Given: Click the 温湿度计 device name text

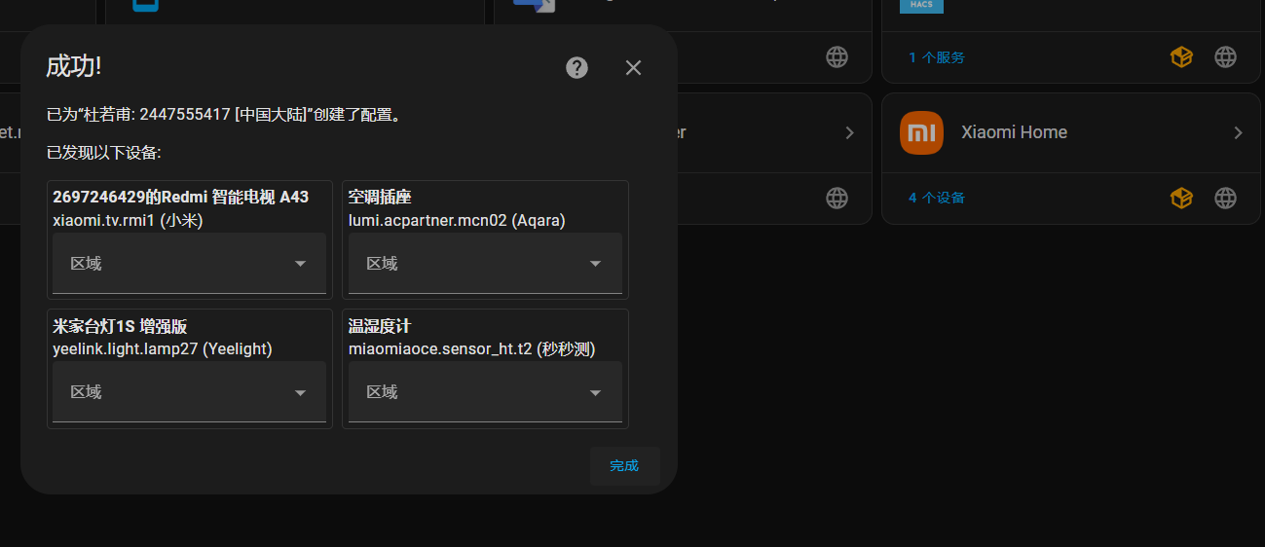Looking at the screenshot, I should pyautogui.click(x=380, y=326).
